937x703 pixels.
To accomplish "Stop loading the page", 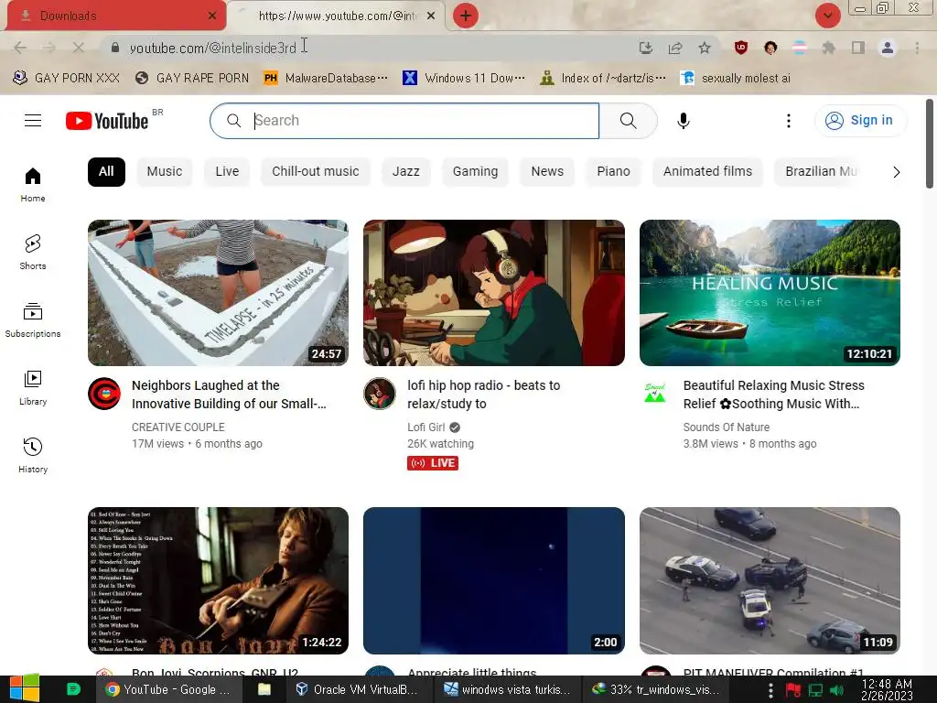I will (79, 48).
